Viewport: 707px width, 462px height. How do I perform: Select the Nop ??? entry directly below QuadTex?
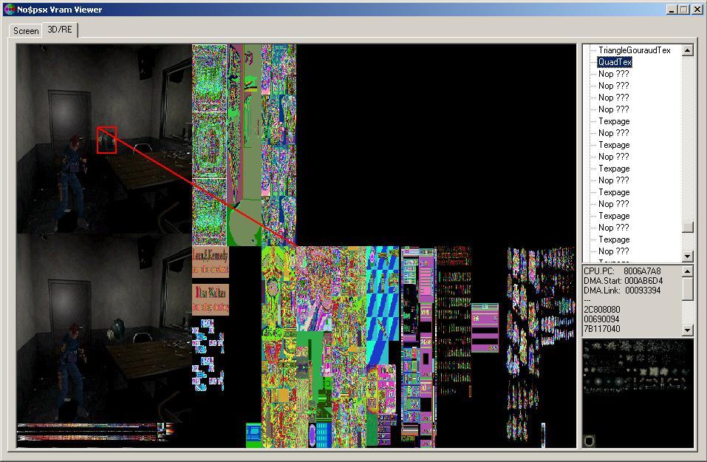pyautogui.click(x=613, y=74)
